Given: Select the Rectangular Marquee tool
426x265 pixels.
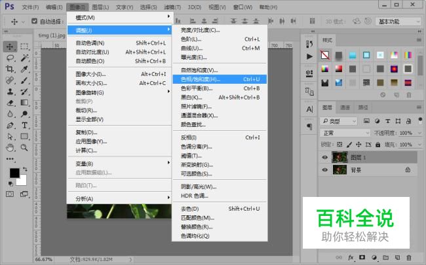Looking at the screenshot, I should tap(24, 46).
